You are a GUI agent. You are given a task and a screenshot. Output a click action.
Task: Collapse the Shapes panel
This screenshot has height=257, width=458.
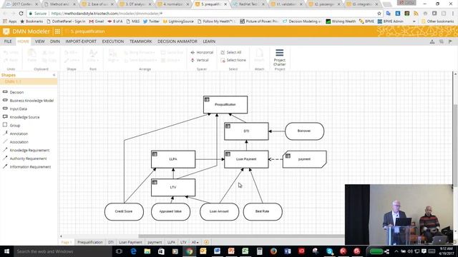[x=54, y=75]
